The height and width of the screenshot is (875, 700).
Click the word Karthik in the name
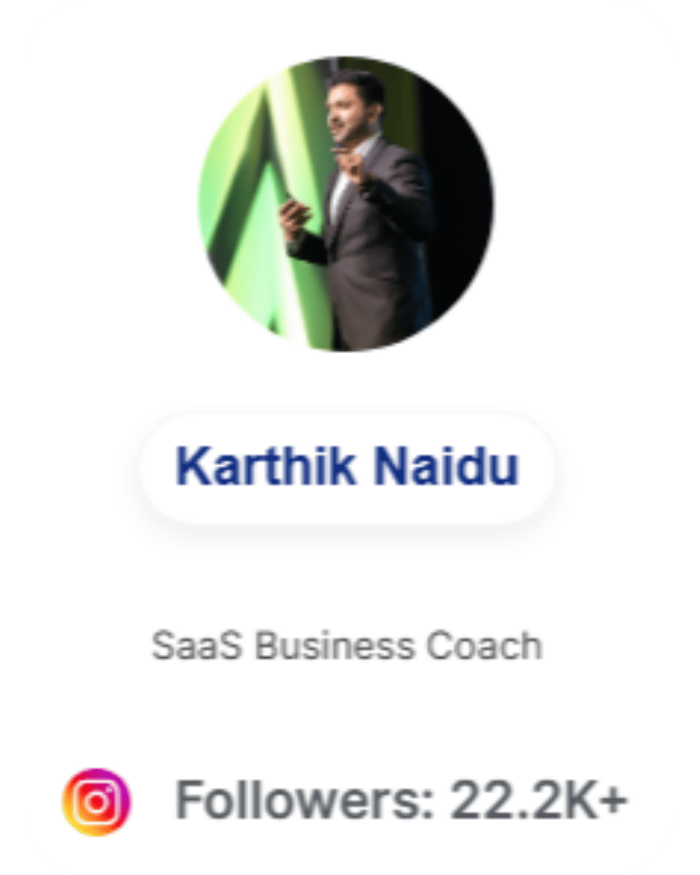pos(266,466)
